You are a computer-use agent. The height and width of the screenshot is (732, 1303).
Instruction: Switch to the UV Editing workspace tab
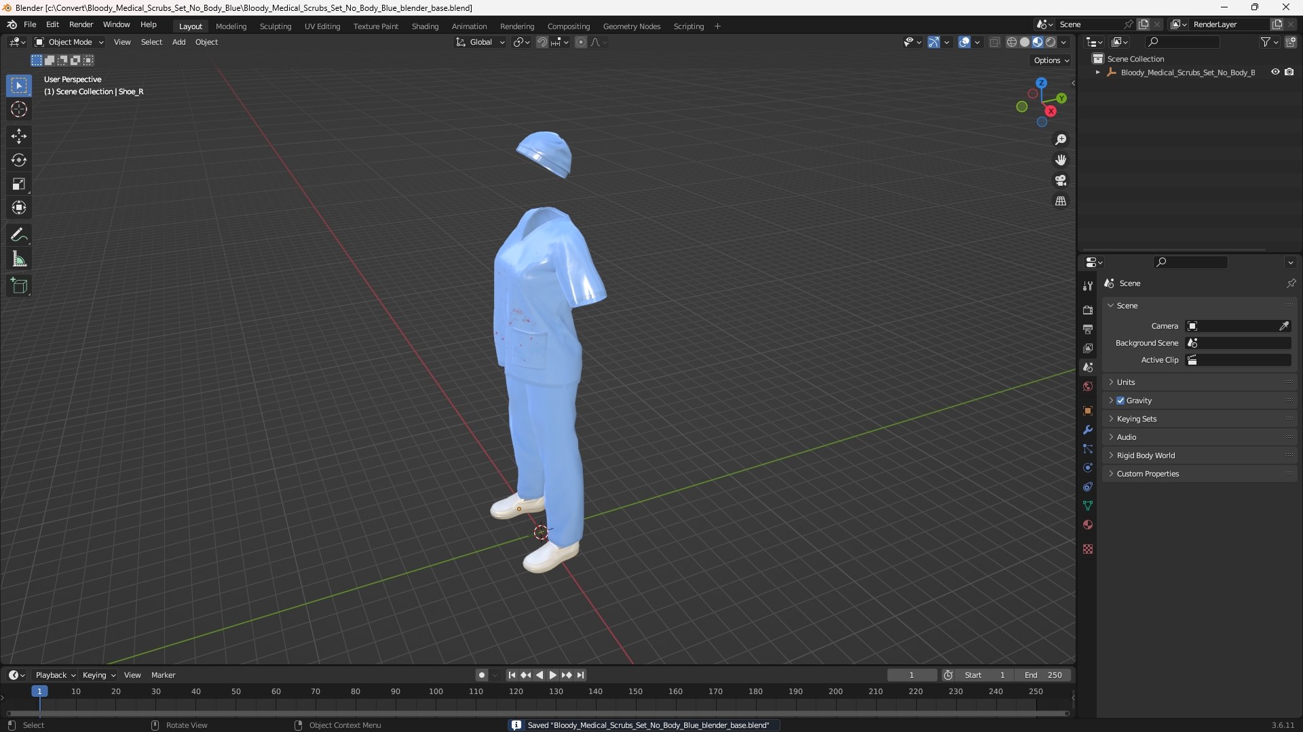[x=322, y=26]
